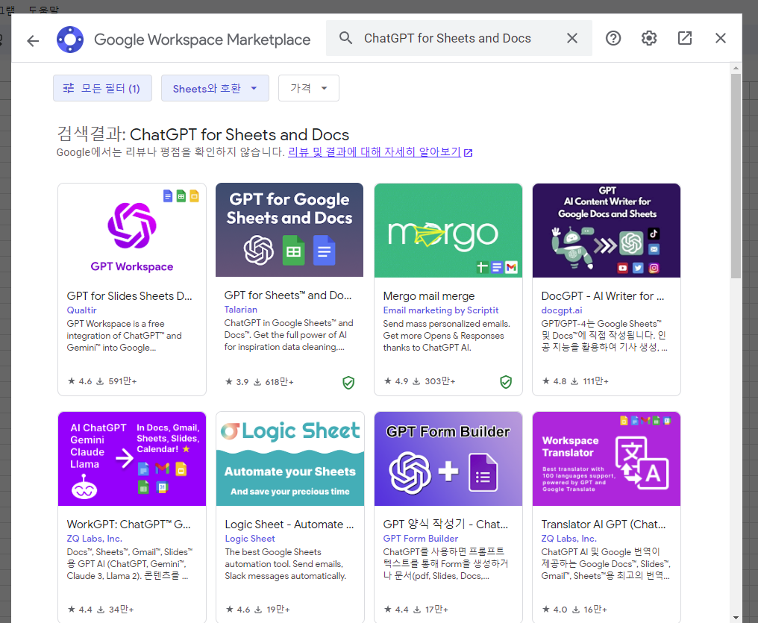Click star rating 4.6 on GPT Workspace card
This screenshot has width=758, height=623.
[x=80, y=381]
